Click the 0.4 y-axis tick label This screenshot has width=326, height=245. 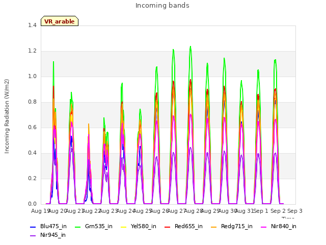(32, 153)
